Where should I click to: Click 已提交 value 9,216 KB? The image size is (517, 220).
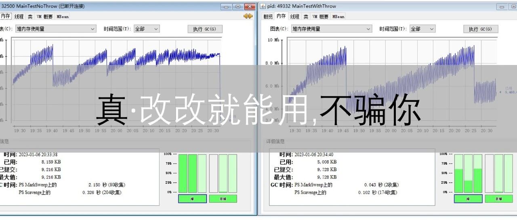tap(51, 170)
